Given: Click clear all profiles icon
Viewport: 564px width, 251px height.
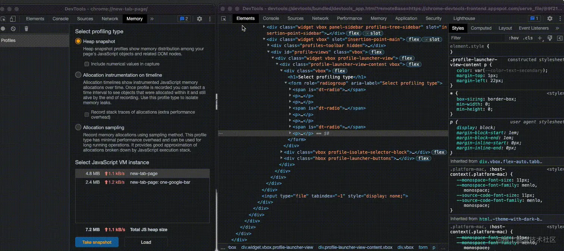Looking at the screenshot, I should 13,29.
